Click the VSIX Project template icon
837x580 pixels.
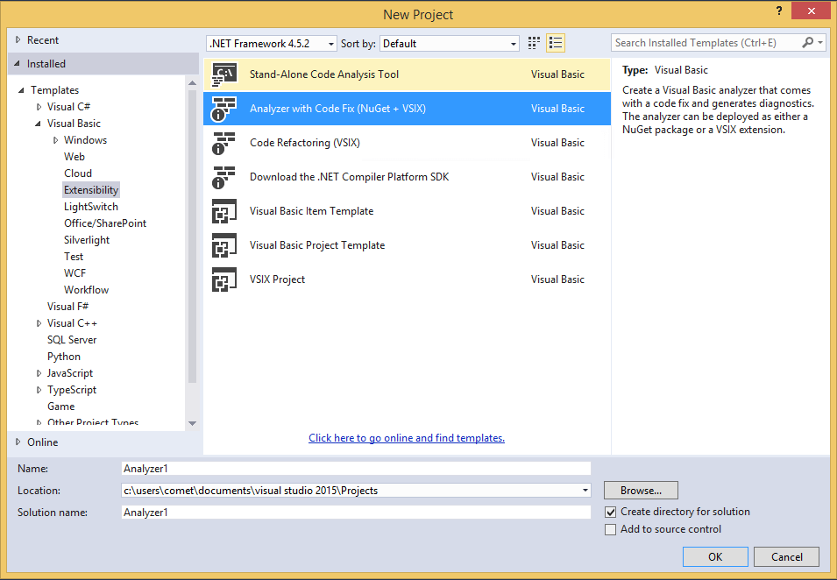click(x=224, y=279)
